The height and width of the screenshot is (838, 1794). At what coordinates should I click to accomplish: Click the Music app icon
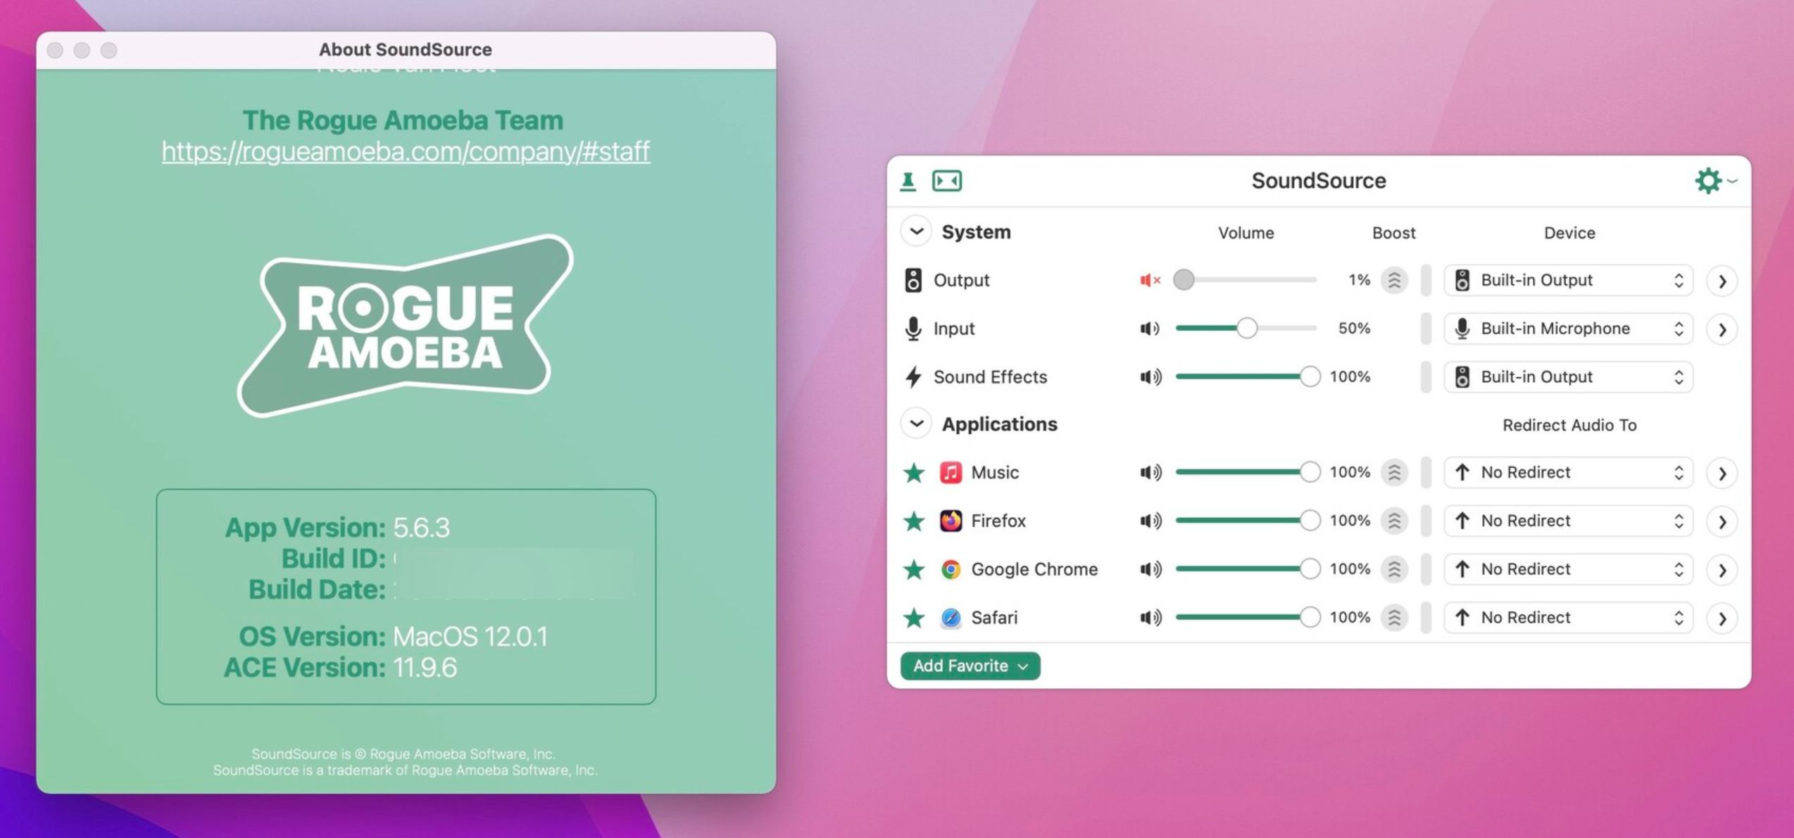click(x=951, y=472)
